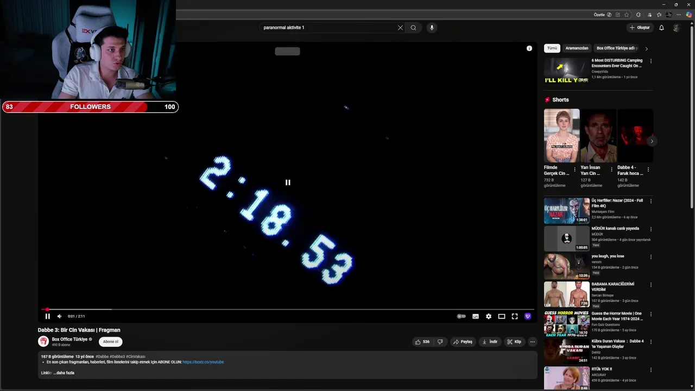Screen dimensions: 695x391
Task: Start voice search with the microphone
Action: (432, 28)
